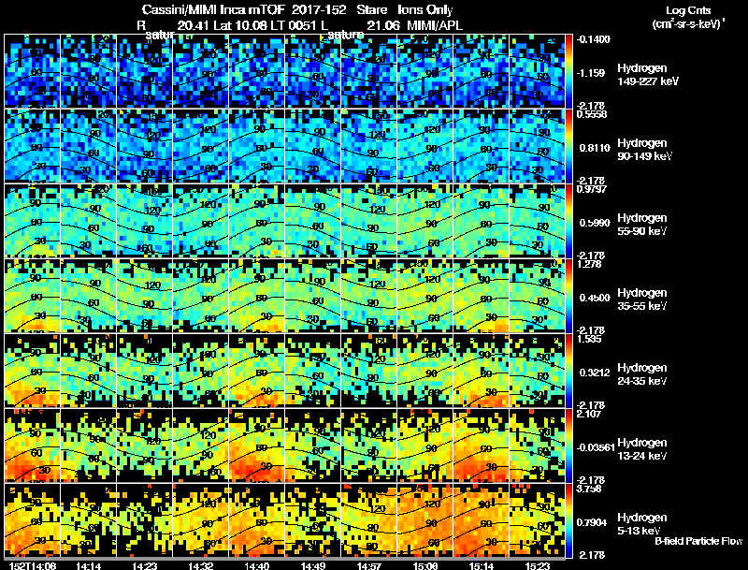Click the '15:14' time axis label
The image size is (748, 570).
481,565
